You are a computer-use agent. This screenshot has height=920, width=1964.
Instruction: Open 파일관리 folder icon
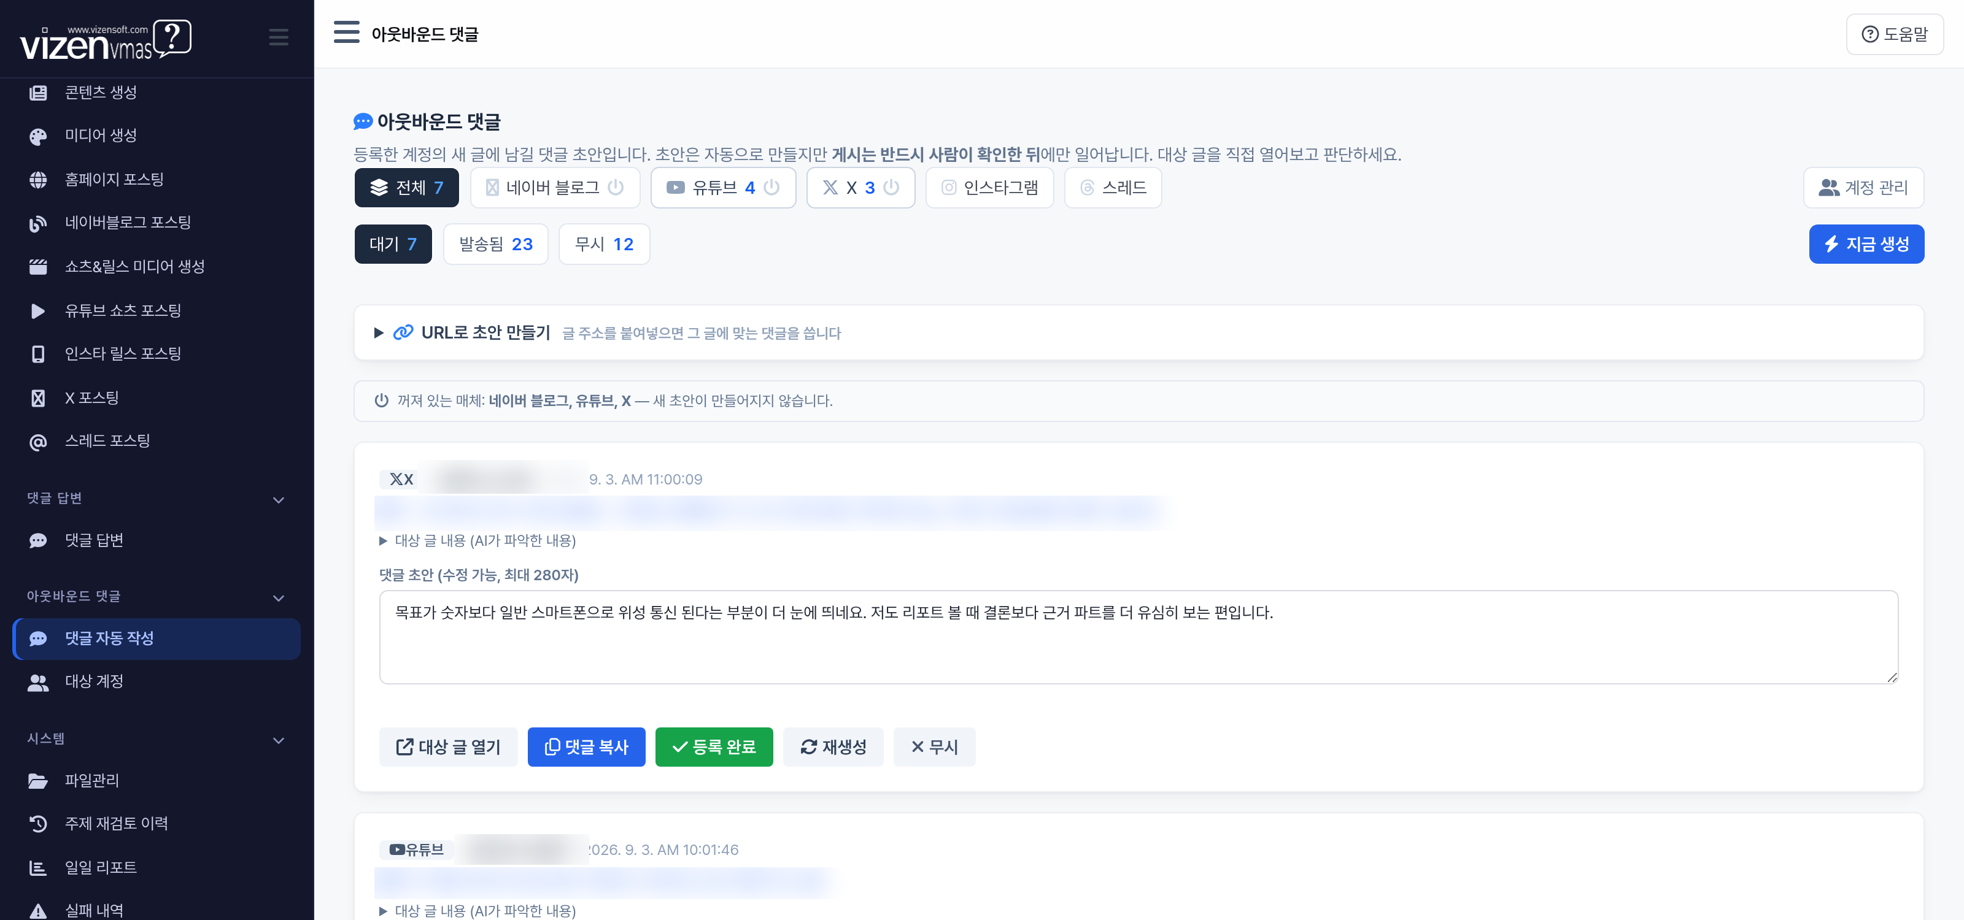(x=37, y=781)
